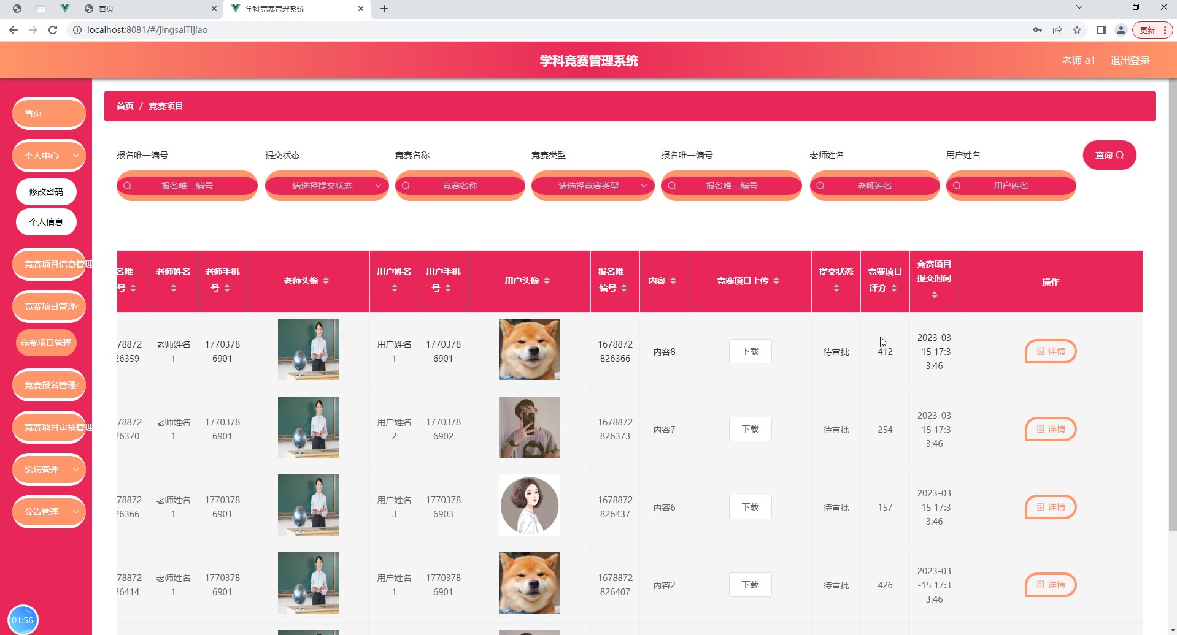Image resolution: width=1177 pixels, height=635 pixels.
Task: Click the 老师姓名 search field
Action: coord(875,186)
